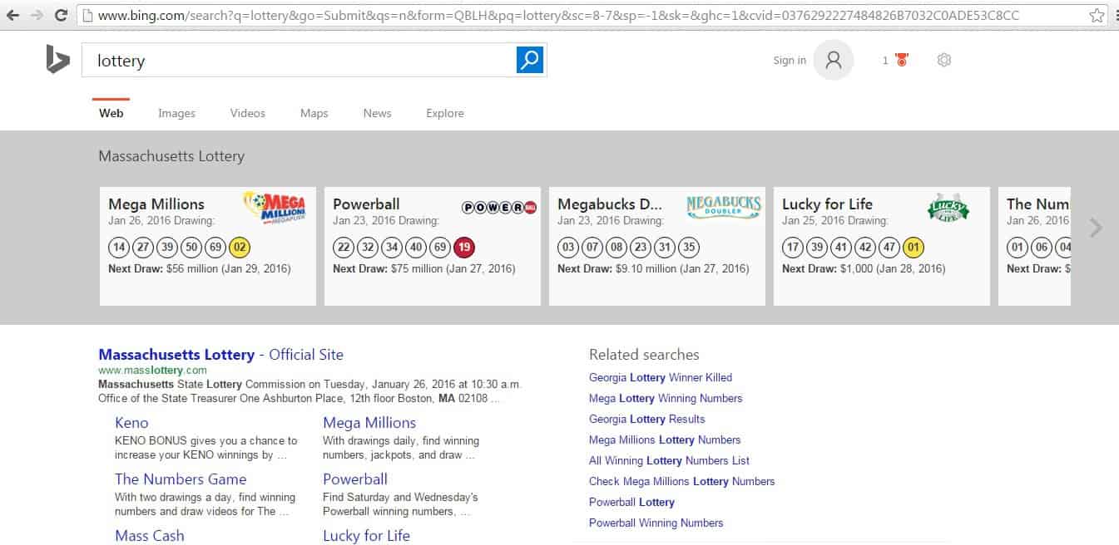Open the settings gear icon

point(943,60)
